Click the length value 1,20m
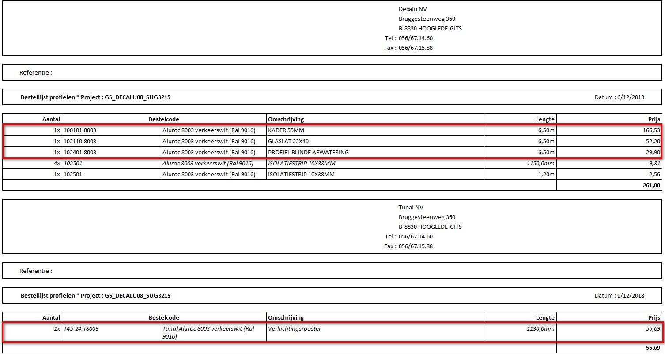Screen dimensions: 665x354 (x=546, y=175)
